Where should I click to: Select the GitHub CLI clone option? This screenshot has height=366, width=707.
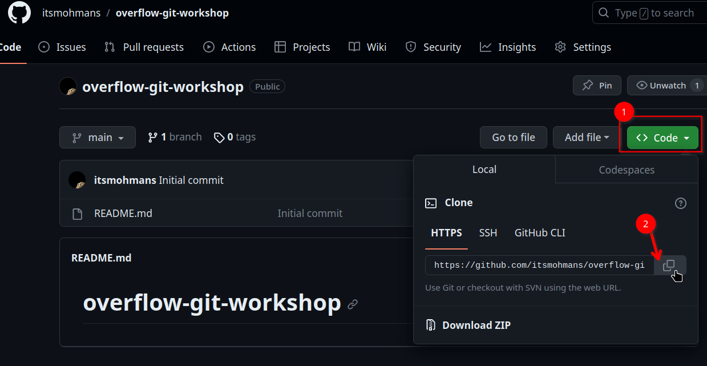tap(540, 233)
